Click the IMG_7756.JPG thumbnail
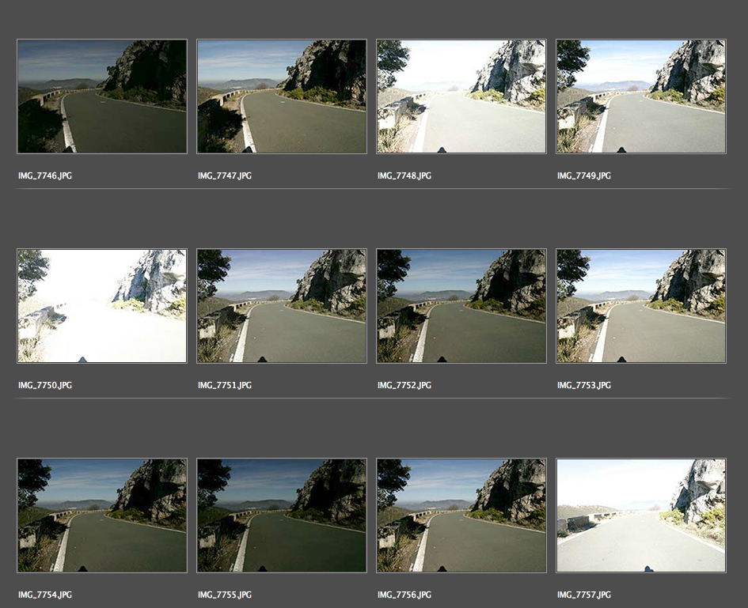 tap(461, 515)
